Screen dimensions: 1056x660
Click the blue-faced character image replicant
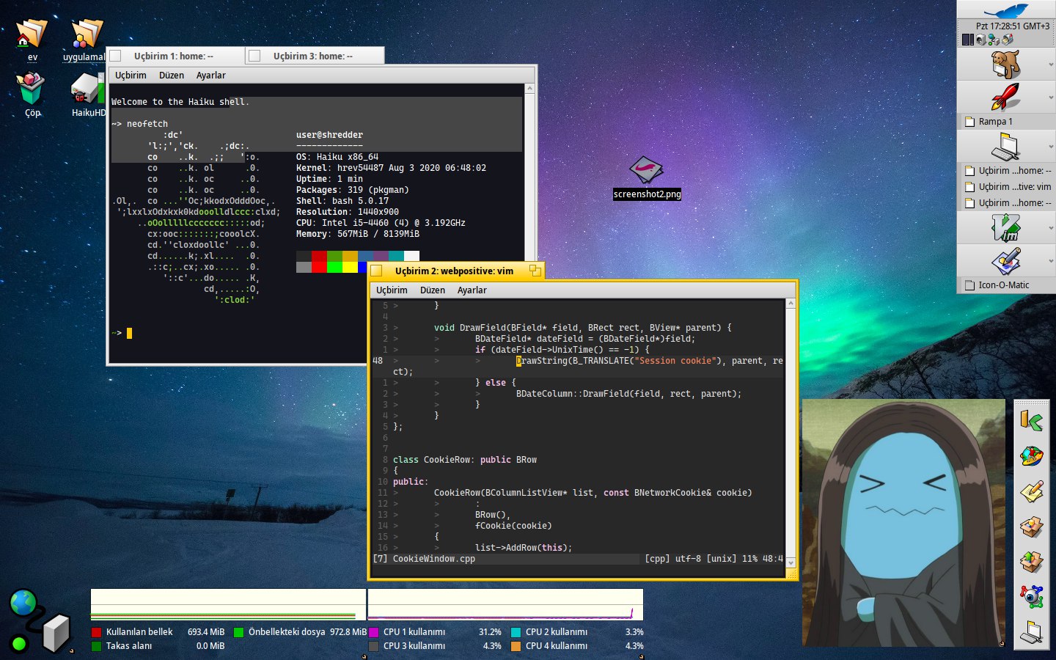(903, 523)
